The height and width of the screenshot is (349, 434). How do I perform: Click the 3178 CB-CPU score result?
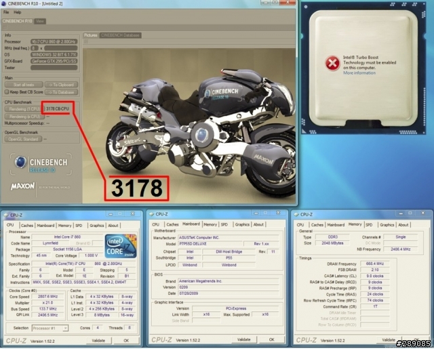click(58, 108)
